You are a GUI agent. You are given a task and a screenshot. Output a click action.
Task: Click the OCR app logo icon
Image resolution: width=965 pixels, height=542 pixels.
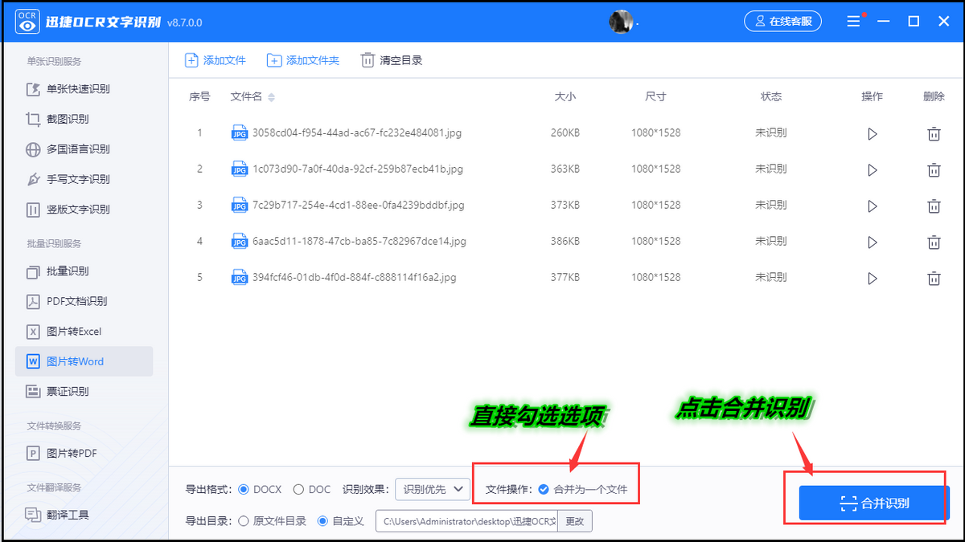pos(27,22)
